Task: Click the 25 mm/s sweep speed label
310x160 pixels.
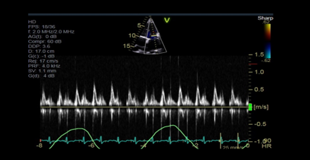Action: [232, 147]
